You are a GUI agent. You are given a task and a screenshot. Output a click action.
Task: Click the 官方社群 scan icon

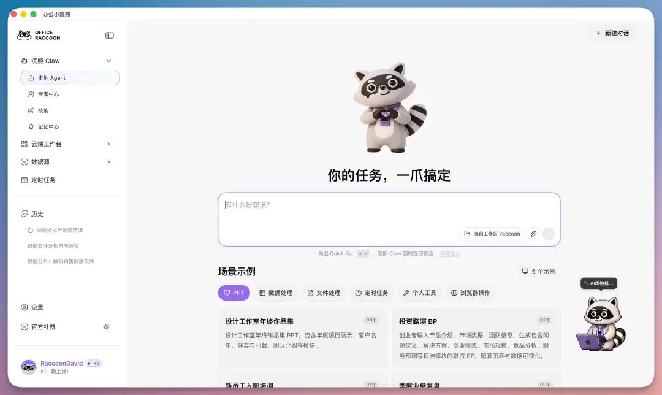pos(25,327)
